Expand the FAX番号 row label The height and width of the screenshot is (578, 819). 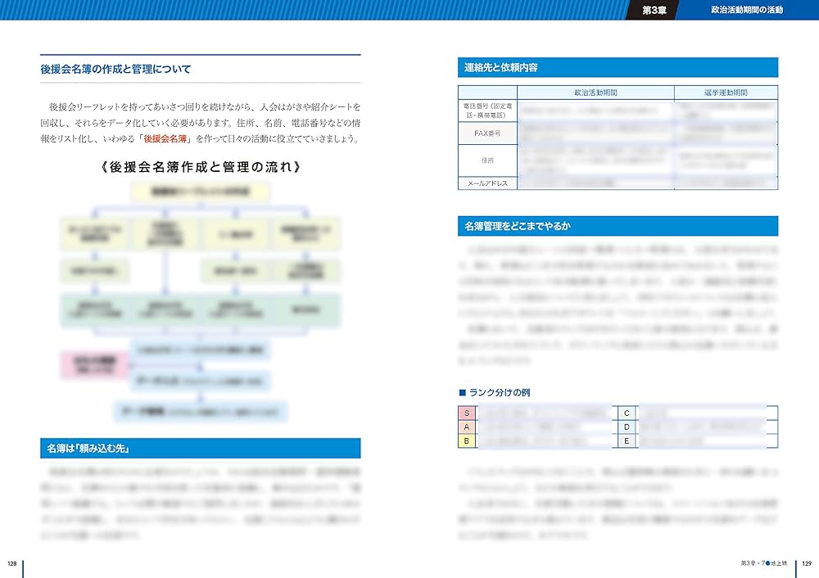486,133
